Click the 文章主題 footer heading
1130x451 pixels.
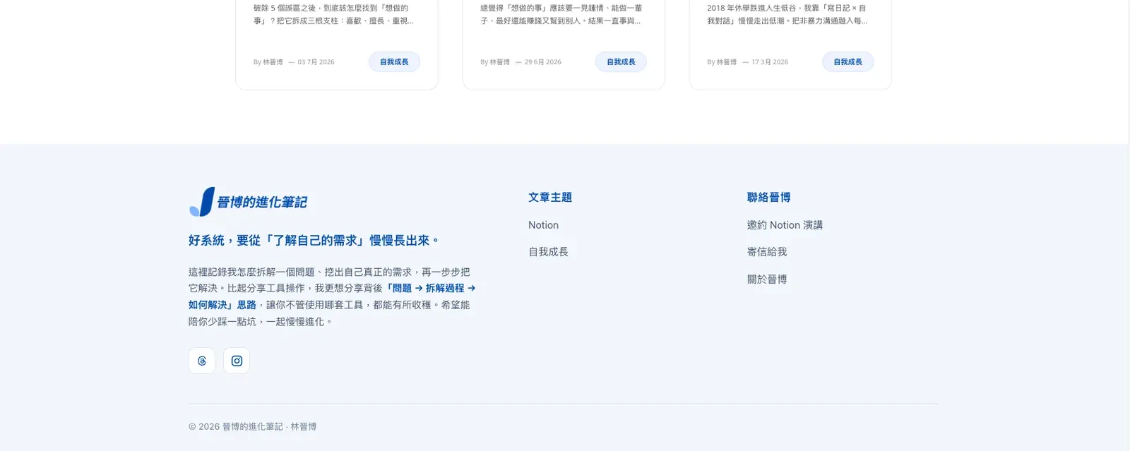(x=550, y=198)
